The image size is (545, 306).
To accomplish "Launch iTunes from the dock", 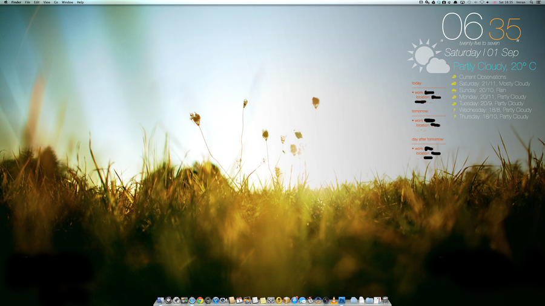I will (x=216, y=300).
